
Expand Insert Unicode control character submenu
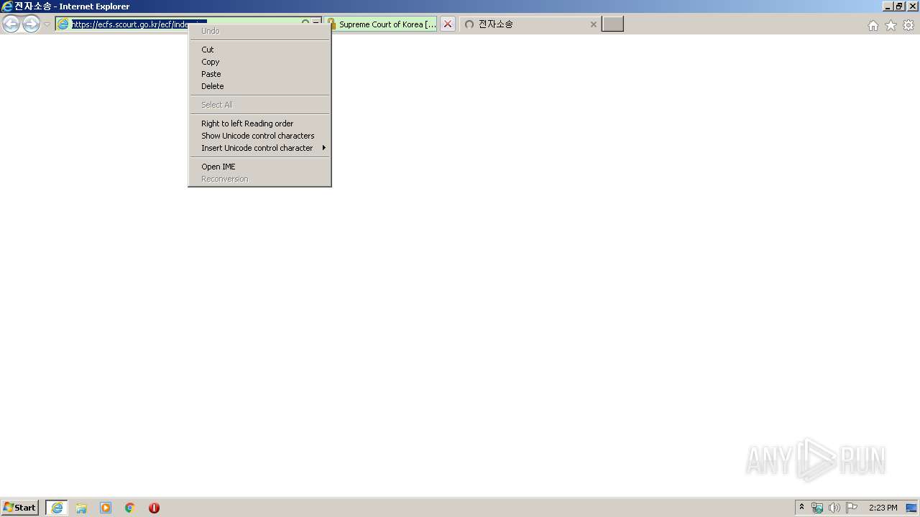click(259, 148)
